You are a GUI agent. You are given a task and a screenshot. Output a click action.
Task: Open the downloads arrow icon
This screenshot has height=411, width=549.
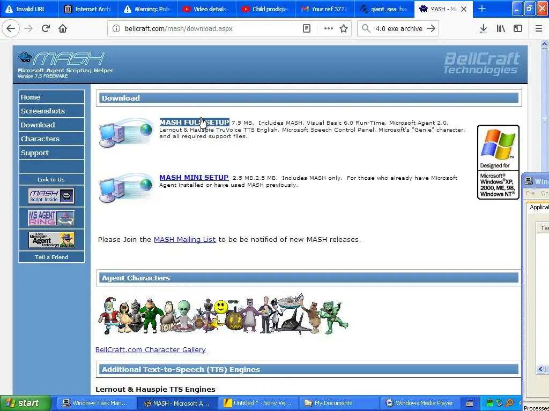coord(484,29)
